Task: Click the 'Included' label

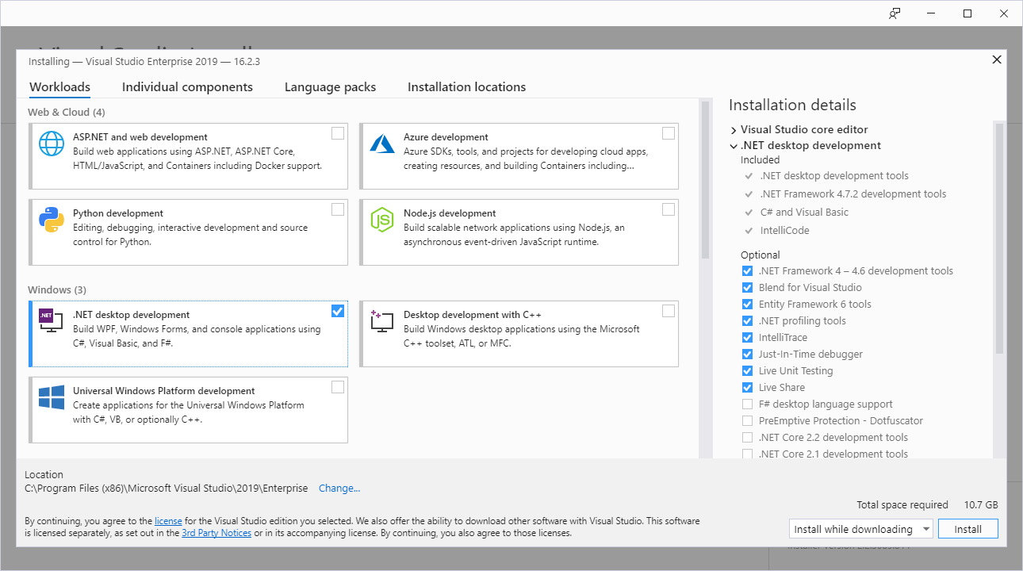Action: tap(760, 160)
